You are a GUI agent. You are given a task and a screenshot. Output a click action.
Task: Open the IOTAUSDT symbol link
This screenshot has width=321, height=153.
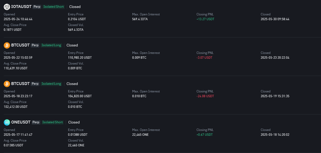[x=21, y=7]
